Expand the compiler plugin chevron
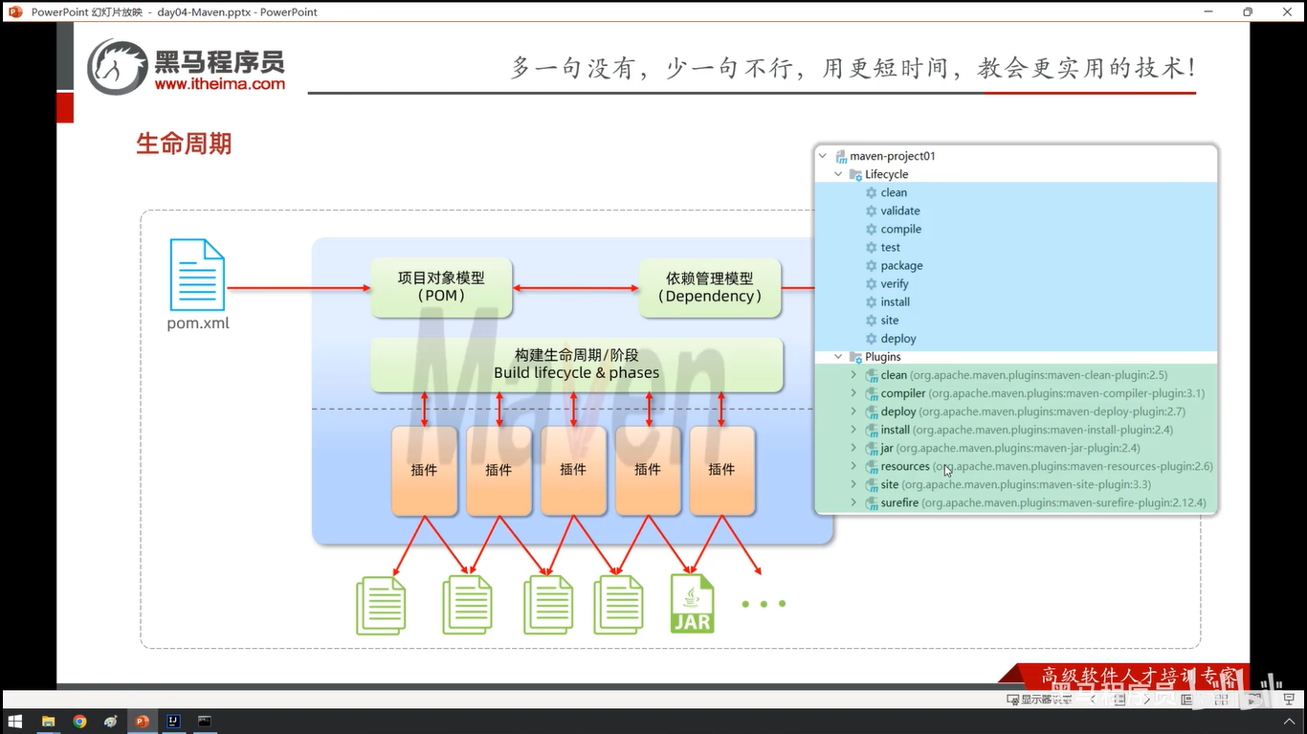 (x=853, y=393)
